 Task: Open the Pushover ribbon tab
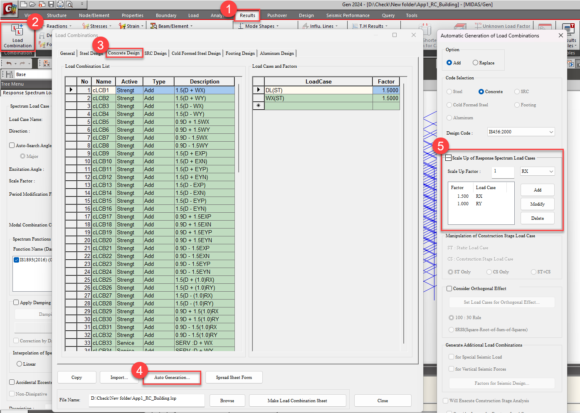click(277, 15)
